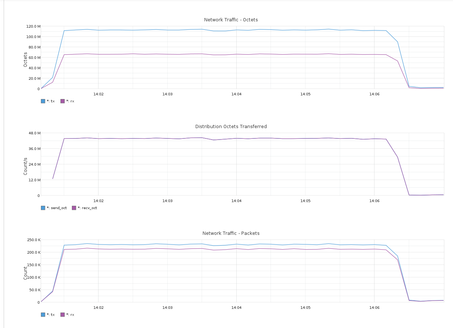453x328 pixels.
Task: Click the 14:03 time label in the Distribution chart
Action: pos(167,201)
